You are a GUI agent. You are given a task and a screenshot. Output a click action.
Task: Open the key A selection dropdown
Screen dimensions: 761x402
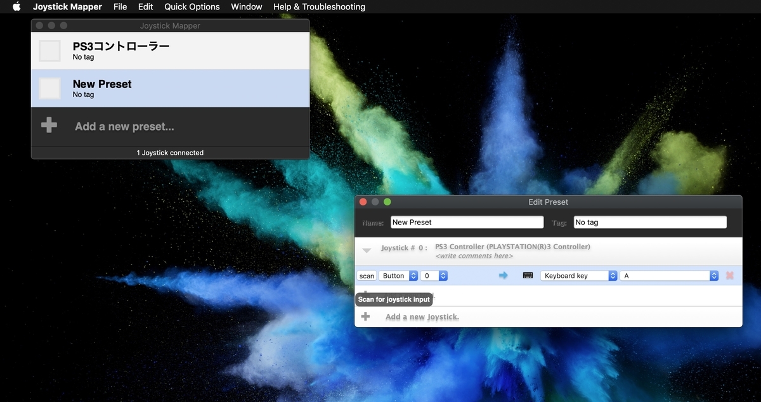[669, 276]
